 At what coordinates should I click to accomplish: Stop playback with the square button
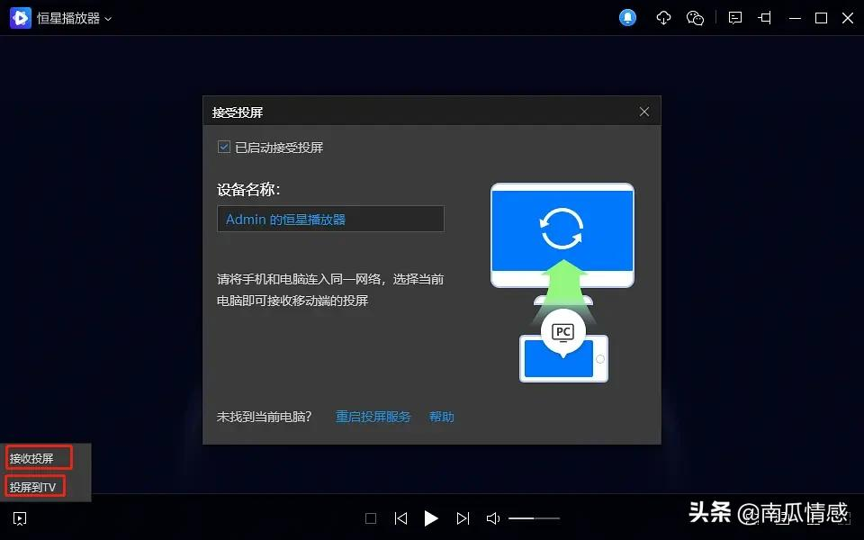coord(371,518)
